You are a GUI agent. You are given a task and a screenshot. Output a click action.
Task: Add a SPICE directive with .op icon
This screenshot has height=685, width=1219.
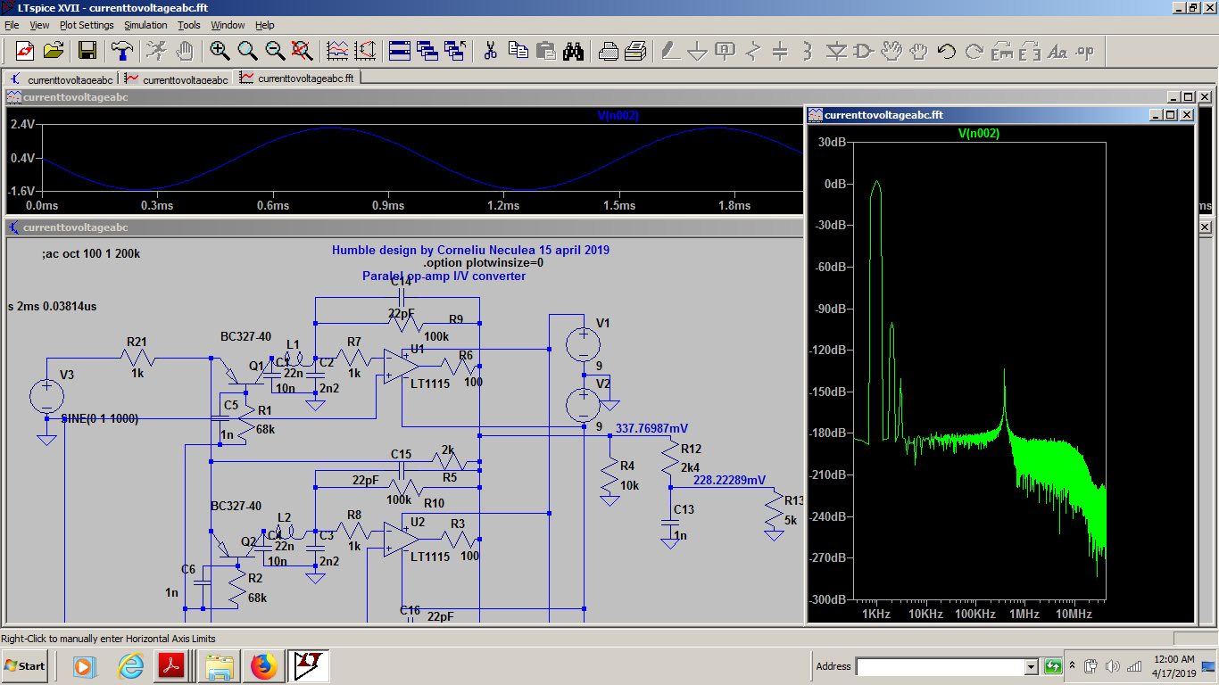[x=1084, y=51]
